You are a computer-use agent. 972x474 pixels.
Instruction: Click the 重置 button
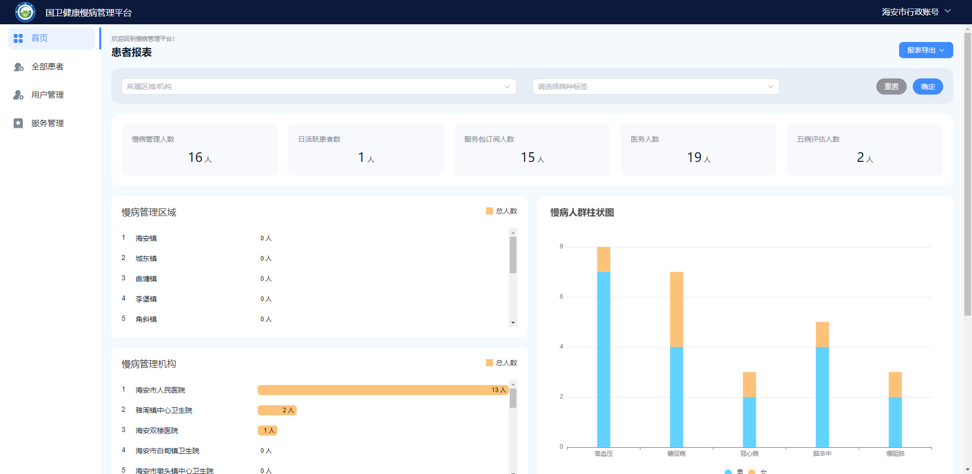tap(892, 87)
